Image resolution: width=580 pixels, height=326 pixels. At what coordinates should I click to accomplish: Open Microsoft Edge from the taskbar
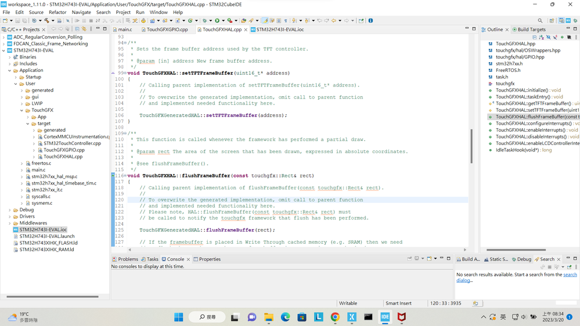[x=285, y=317]
